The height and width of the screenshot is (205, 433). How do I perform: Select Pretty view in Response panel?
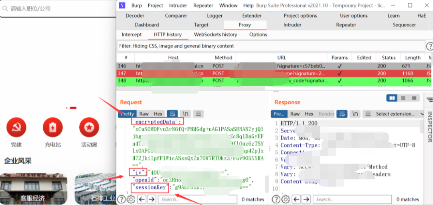click(x=279, y=114)
